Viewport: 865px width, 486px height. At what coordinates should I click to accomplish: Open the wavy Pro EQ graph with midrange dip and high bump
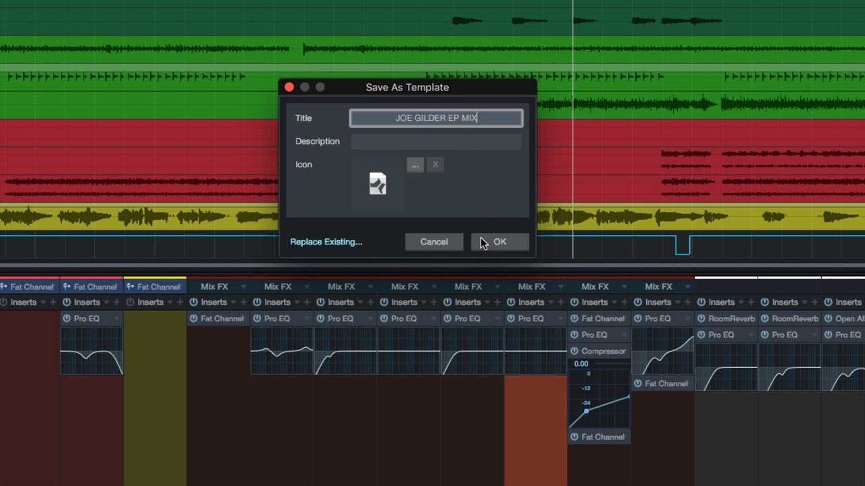tap(282, 351)
